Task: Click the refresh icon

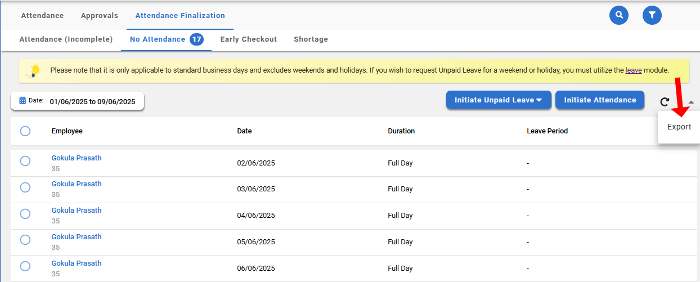Action: (665, 101)
